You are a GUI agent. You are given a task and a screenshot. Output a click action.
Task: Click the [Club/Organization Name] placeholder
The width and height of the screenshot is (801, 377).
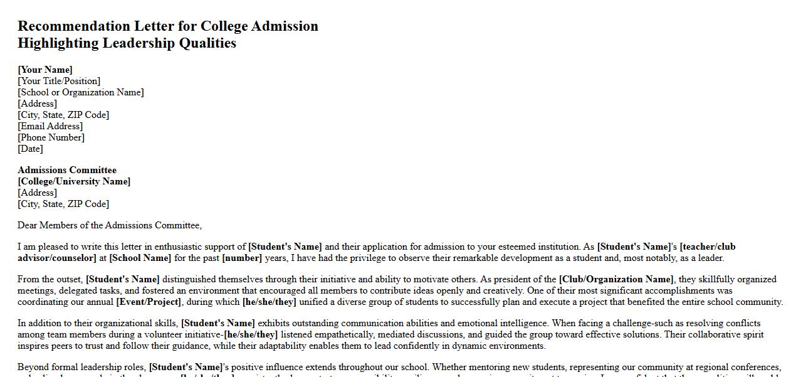tap(616, 279)
